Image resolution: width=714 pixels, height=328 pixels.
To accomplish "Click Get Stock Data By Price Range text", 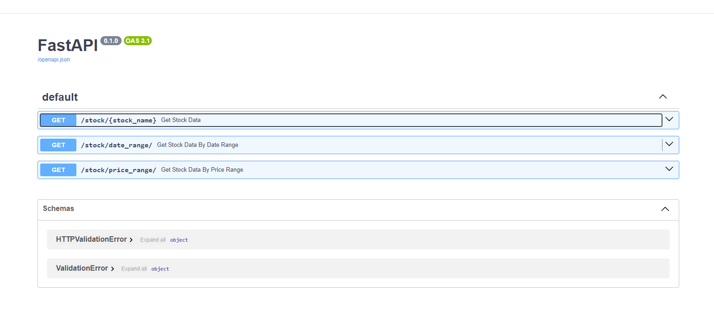I will tap(202, 170).
